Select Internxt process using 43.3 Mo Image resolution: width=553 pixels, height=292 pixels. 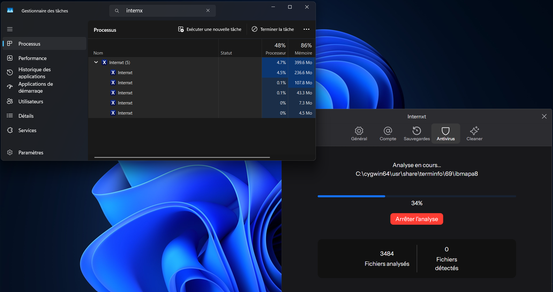click(x=201, y=93)
